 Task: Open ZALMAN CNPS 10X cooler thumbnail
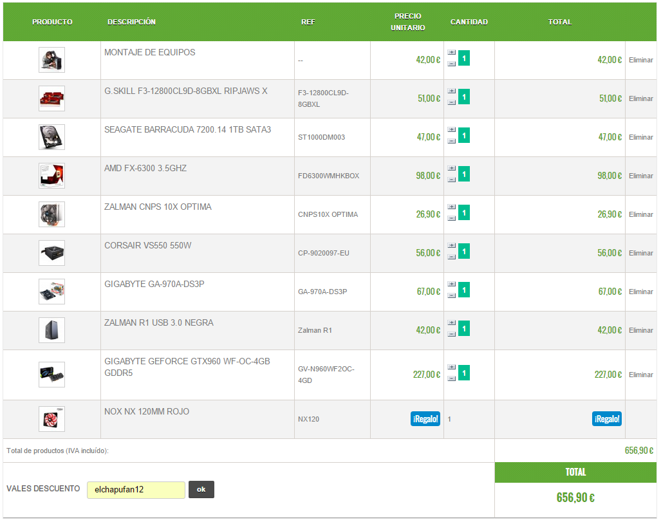(x=52, y=214)
